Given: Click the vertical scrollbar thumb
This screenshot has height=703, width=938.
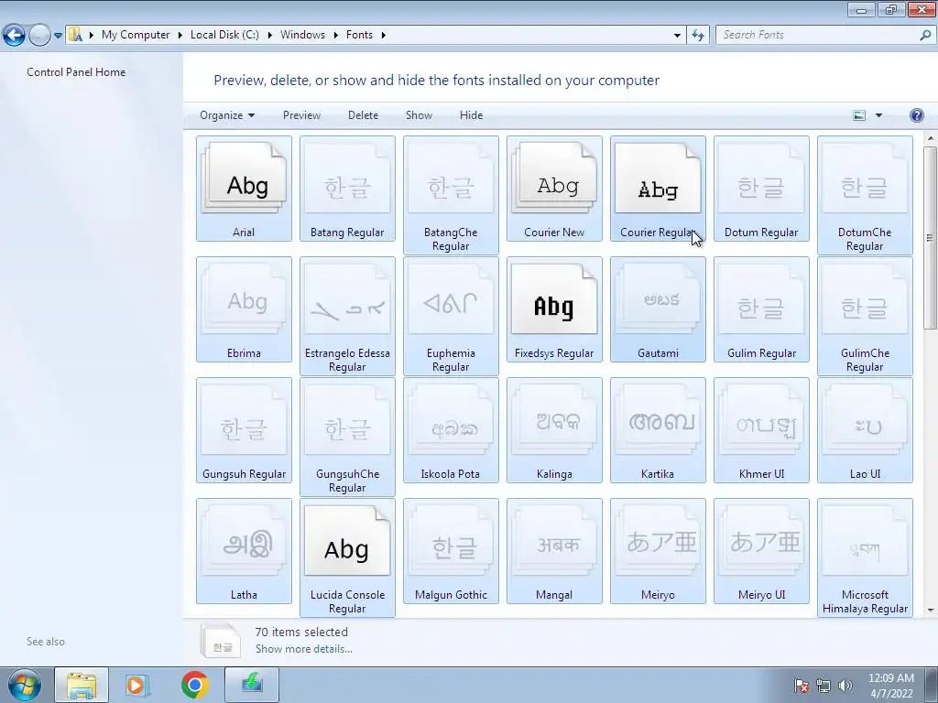Looking at the screenshot, I should click(930, 238).
